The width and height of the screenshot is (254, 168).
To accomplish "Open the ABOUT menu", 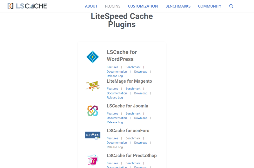I will [91, 6].
